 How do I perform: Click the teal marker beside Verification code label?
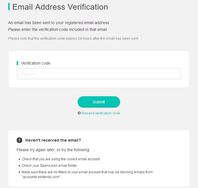click(x=18, y=63)
